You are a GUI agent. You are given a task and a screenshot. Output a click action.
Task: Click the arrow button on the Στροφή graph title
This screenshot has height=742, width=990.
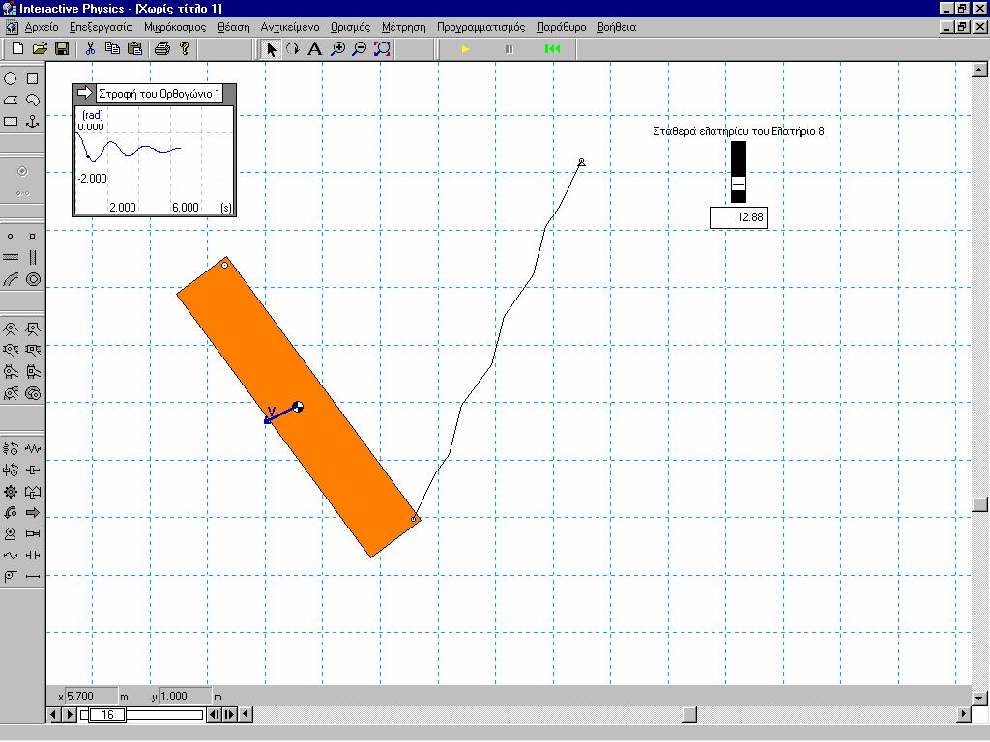(x=84, y=94)
